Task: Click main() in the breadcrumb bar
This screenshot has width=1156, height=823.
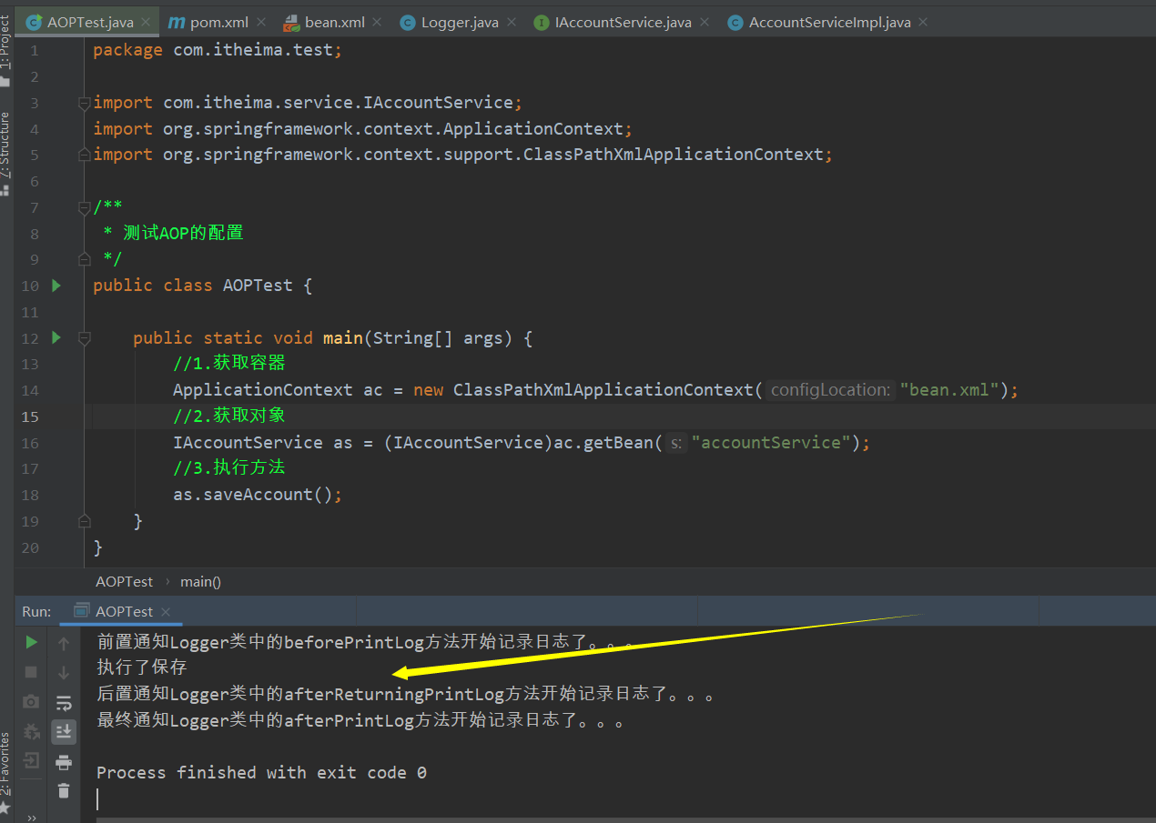Action: (x=200, y=581)
